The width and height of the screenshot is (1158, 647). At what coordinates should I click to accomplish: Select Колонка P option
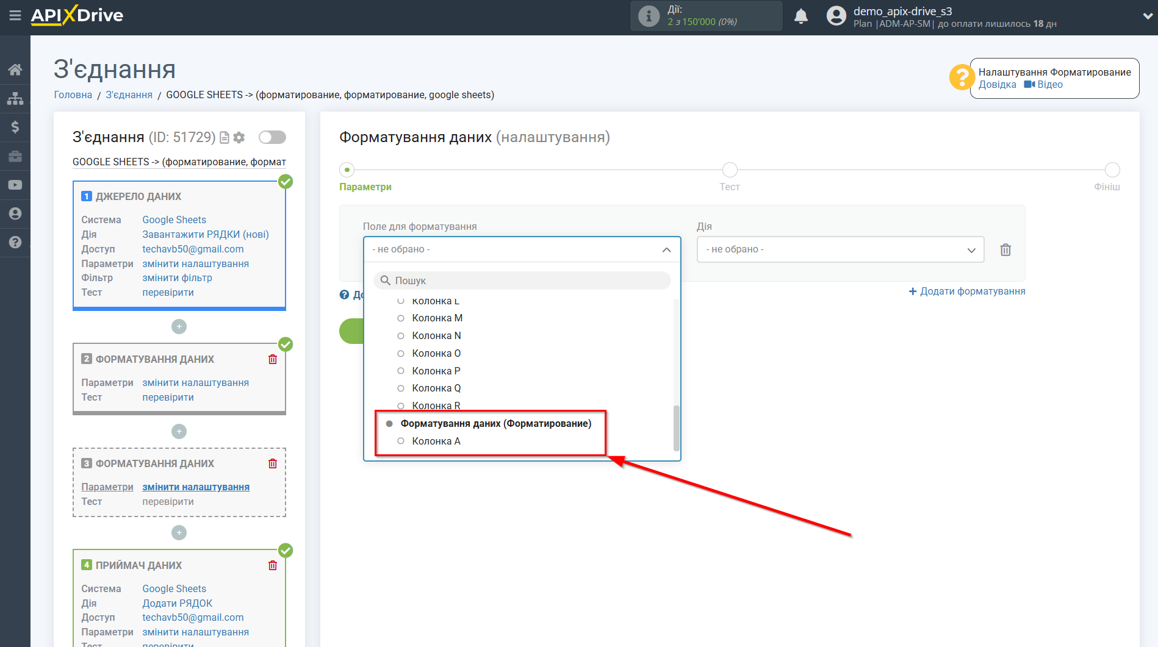click(436, 371)
